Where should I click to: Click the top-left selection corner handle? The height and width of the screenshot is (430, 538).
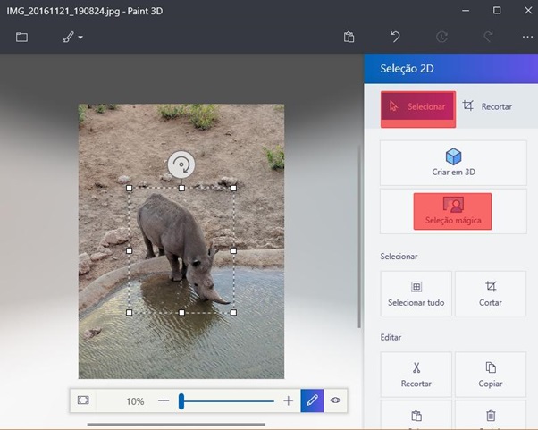129,188
